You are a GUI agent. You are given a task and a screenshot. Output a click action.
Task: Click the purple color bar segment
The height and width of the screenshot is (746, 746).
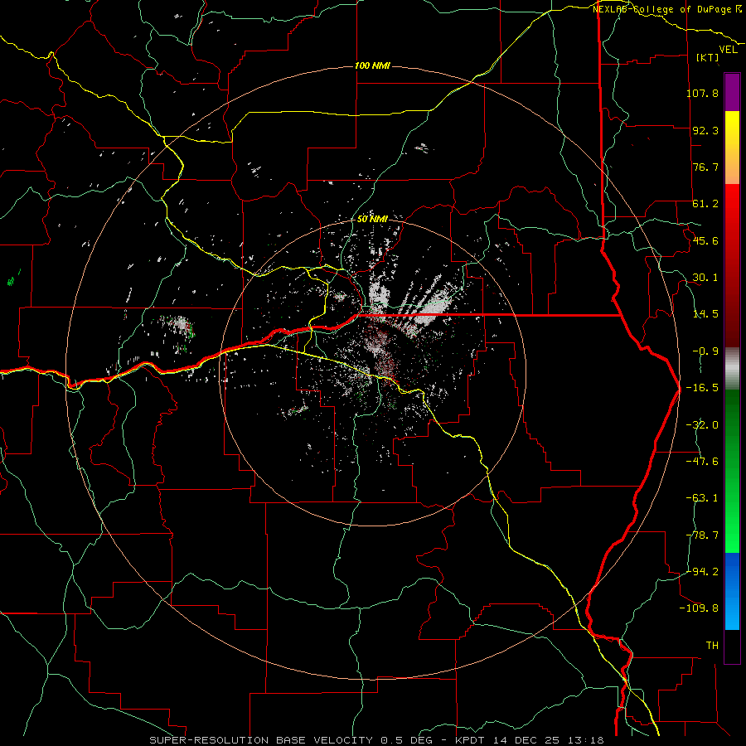(732, 92)
